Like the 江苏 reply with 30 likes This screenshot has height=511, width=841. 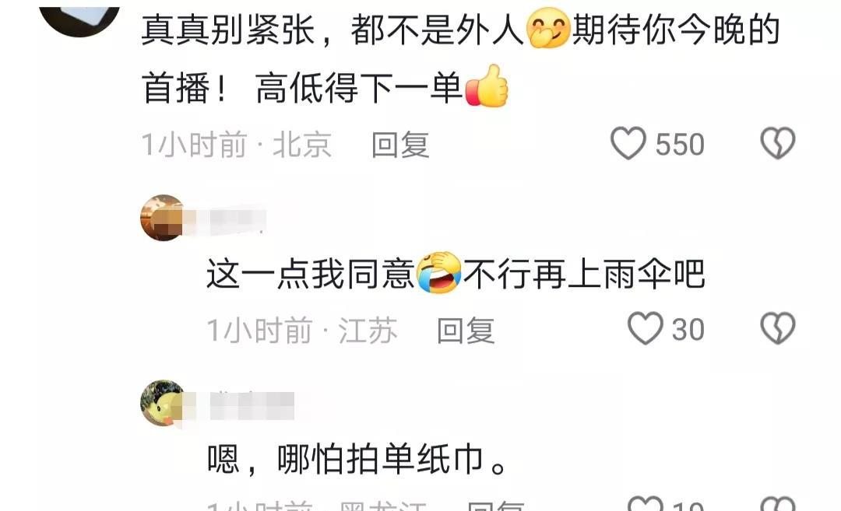[x=646, y=328]
